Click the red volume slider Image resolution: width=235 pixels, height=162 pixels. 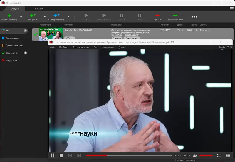click(x=206, y=156)
